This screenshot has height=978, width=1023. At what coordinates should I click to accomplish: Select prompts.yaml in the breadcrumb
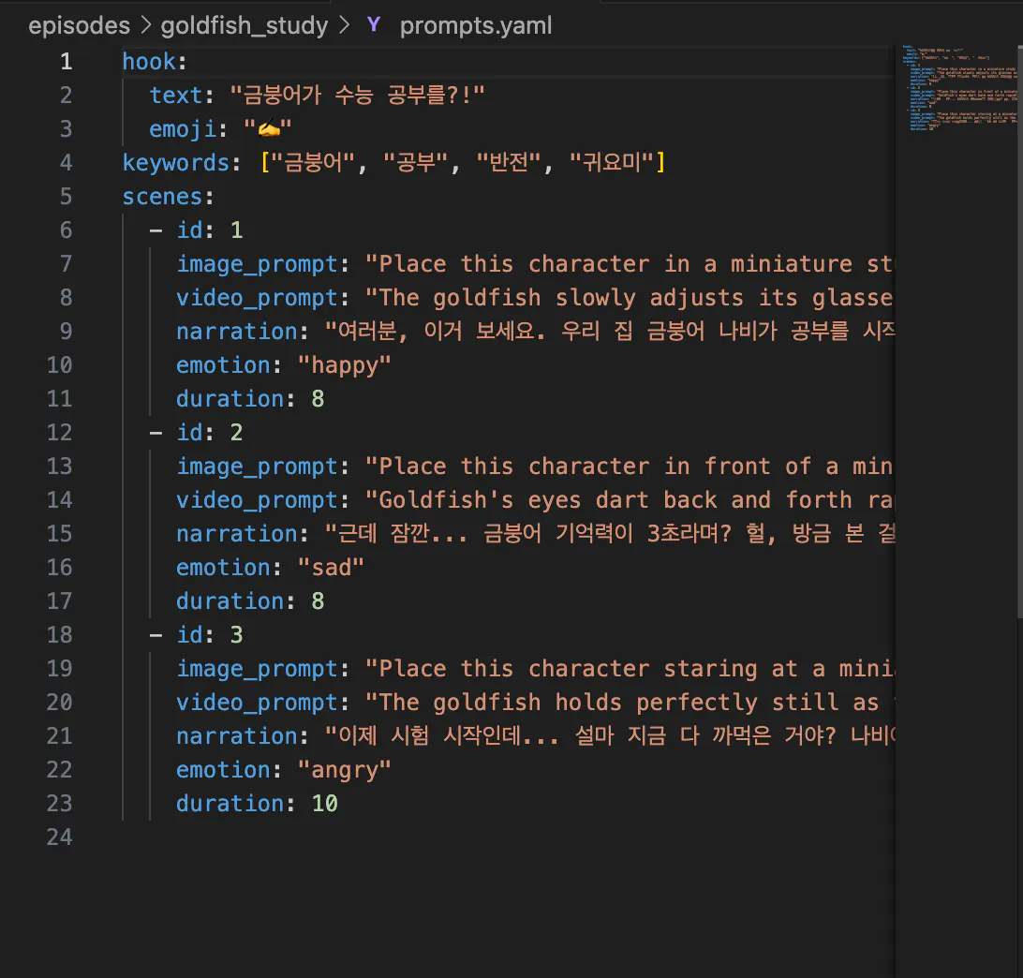(475, 25)
